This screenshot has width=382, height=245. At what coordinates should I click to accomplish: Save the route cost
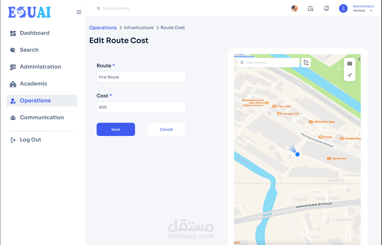(x=116, y=129)
